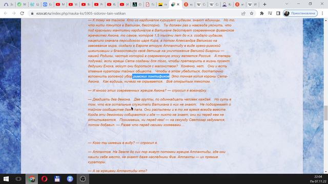Viewport: 328px width, 184px height.
Task: Open the Chrome three-dot menu
Action: point(322,13)
